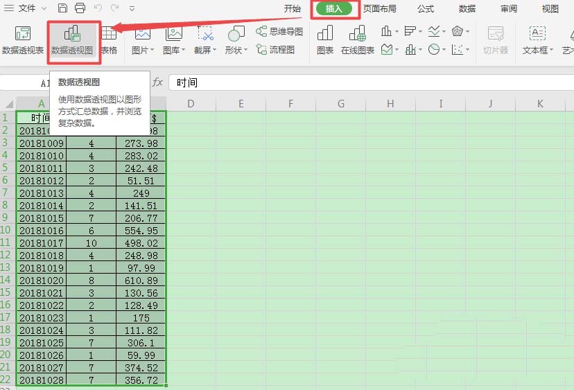Open the Screenshot (截屏) dropdown
574x390 pixels.
pos(205,50)
